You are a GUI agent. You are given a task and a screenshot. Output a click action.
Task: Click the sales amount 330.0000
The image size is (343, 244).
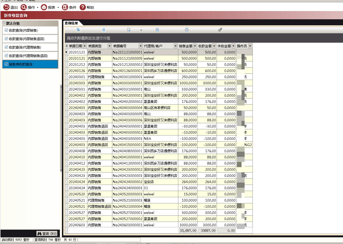[x=188, y=89]
